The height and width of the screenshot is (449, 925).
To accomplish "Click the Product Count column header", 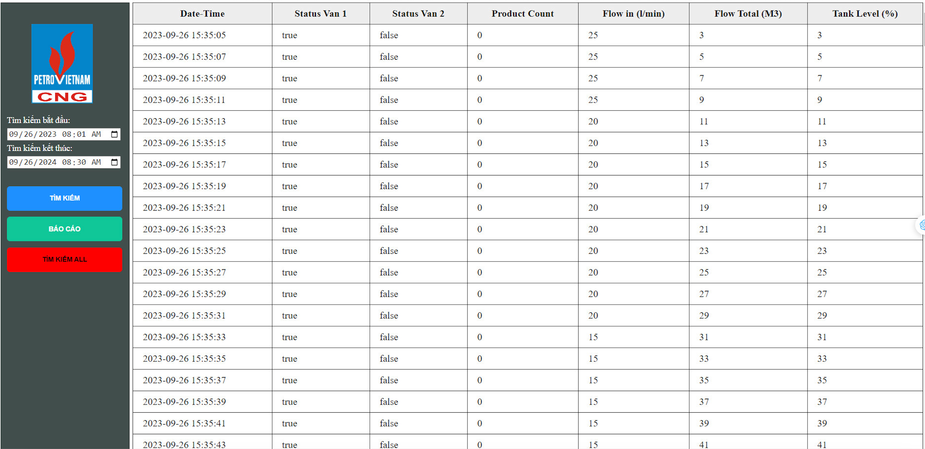I will click(523, 14).
